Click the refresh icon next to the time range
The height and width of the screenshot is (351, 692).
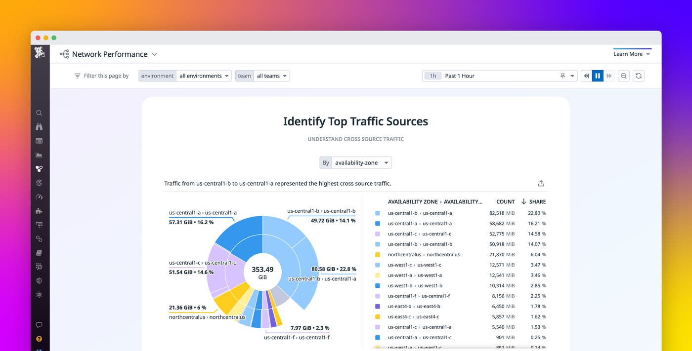coord(639,76)
